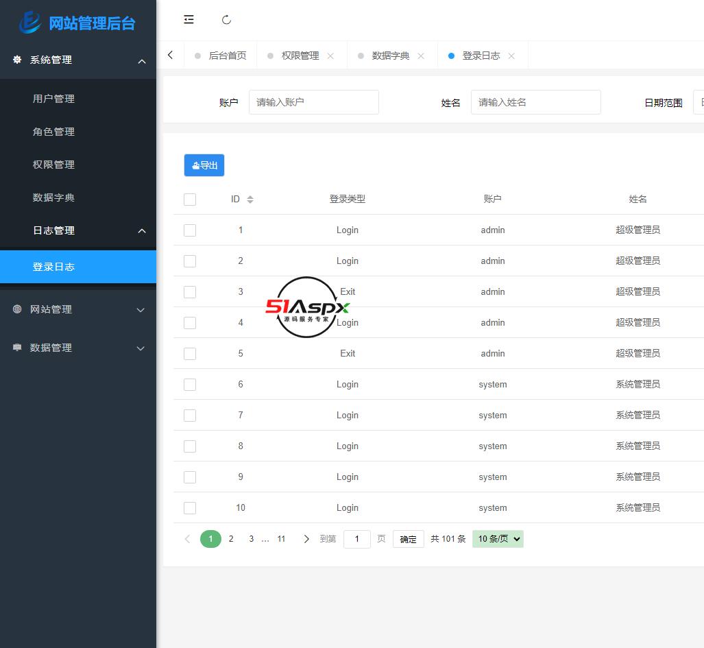Click the 确定 pagination confirm button

[408, 539]
